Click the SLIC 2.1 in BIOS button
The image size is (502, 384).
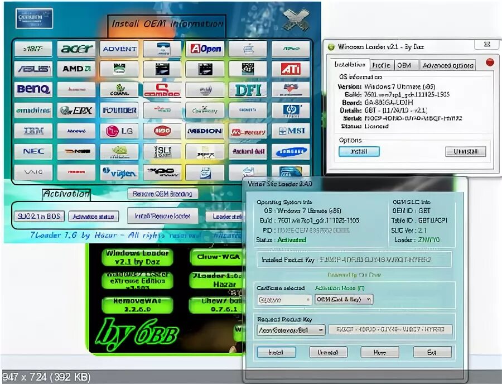point(39,216)
